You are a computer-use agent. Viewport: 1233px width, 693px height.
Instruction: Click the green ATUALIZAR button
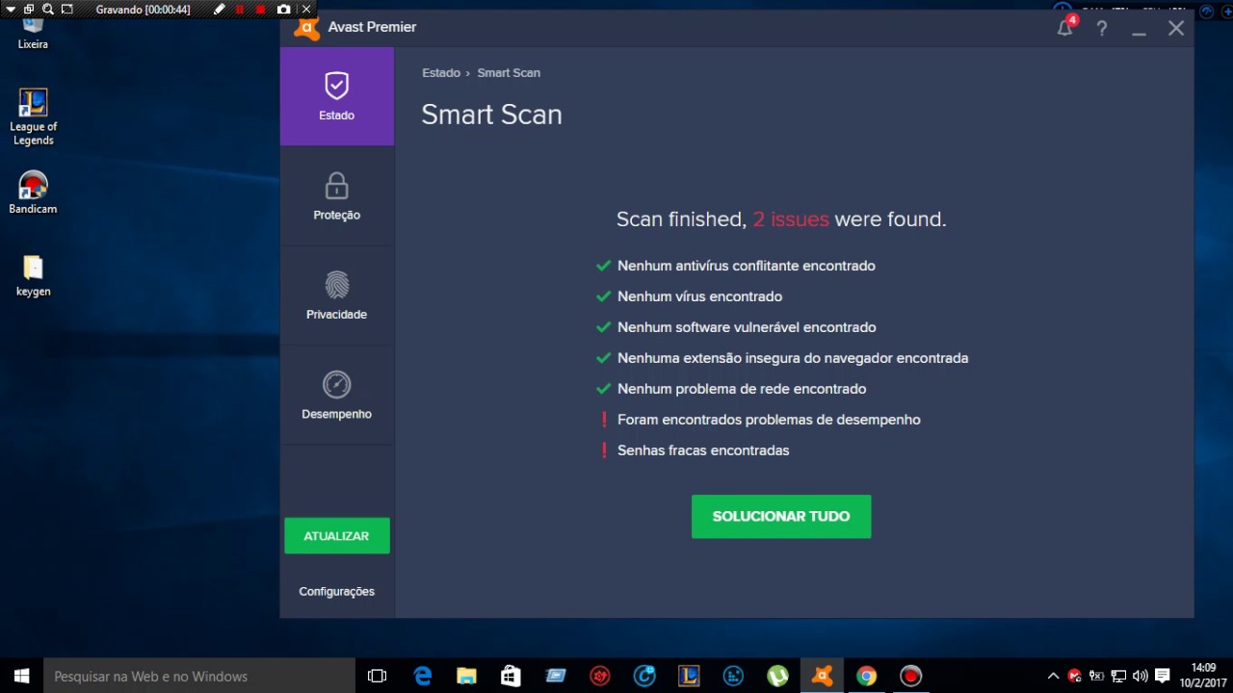point(337,536)
